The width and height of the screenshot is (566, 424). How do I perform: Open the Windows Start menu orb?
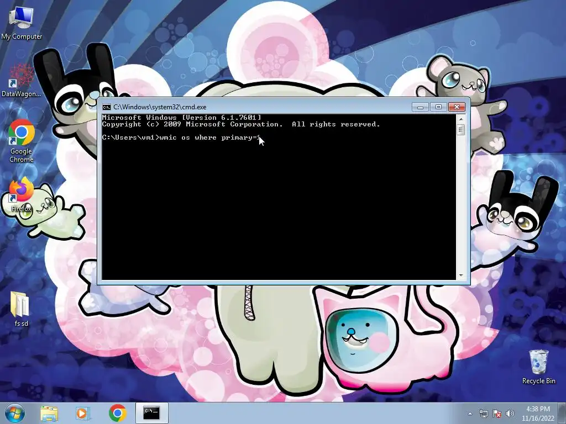15,413
